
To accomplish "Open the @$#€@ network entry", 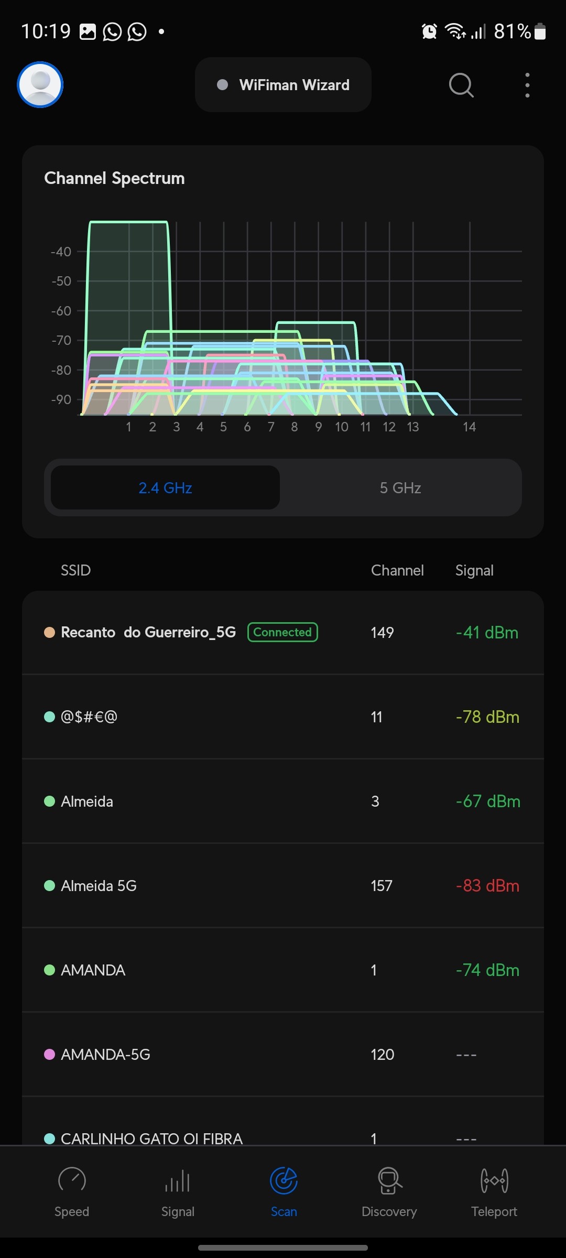I will click(x=89, y=717).
